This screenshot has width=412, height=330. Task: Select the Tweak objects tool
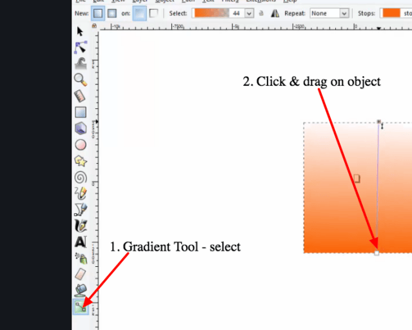point(81,64)
